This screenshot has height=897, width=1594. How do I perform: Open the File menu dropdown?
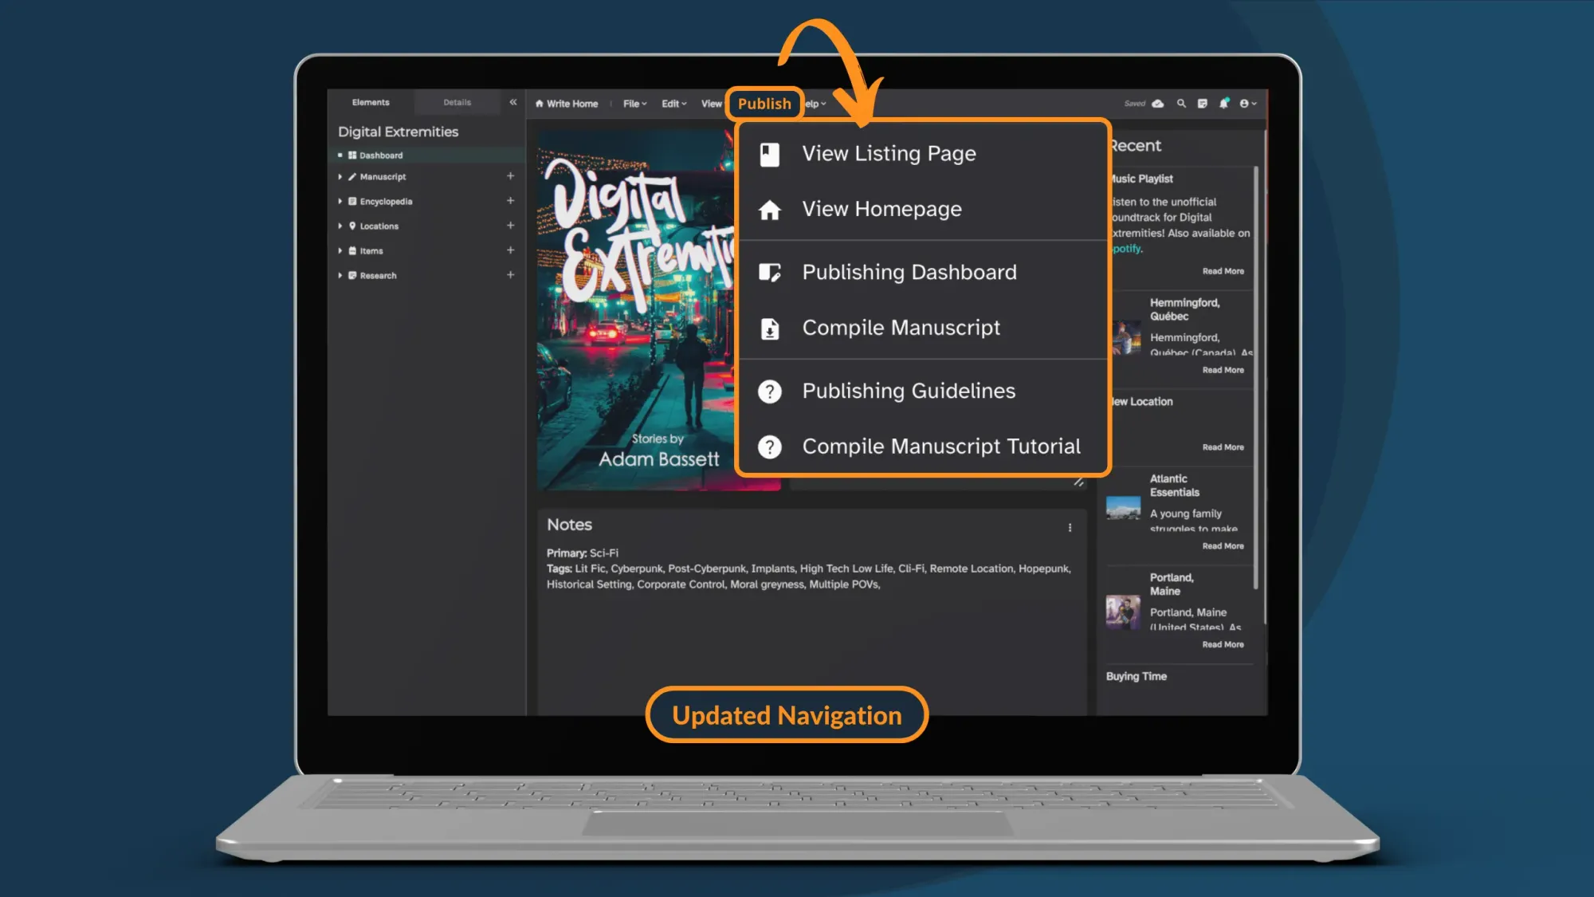(x=634, y=103)
